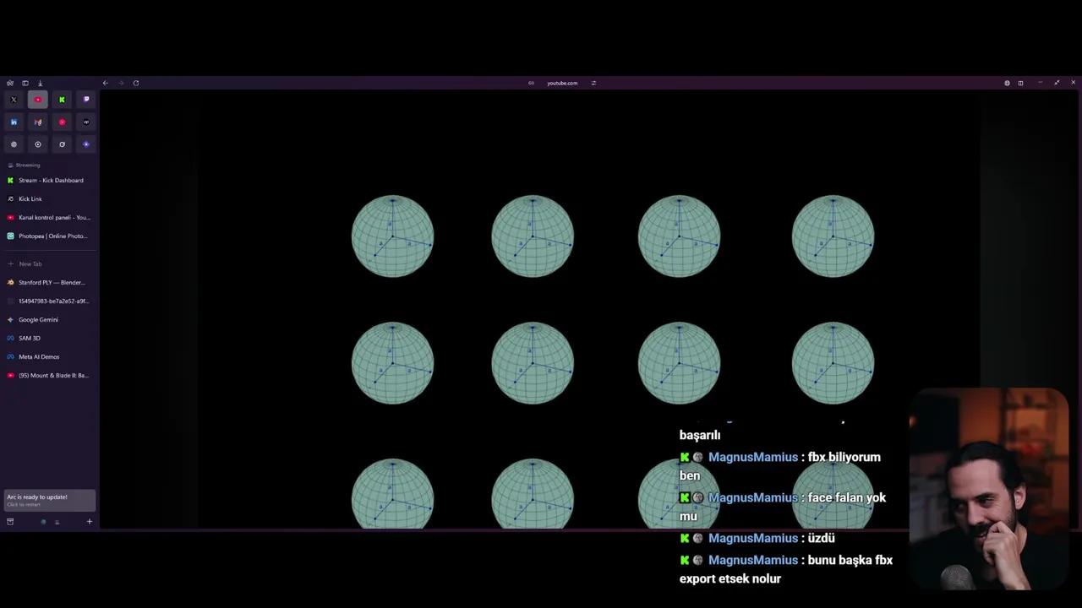Open the Mount & Blade II tab

point(50,376)
